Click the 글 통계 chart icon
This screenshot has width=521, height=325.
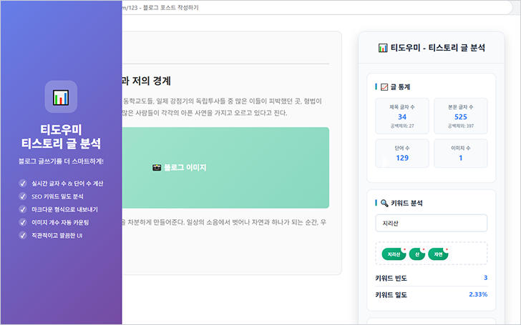pyautogui.click(x=384, y=87)
